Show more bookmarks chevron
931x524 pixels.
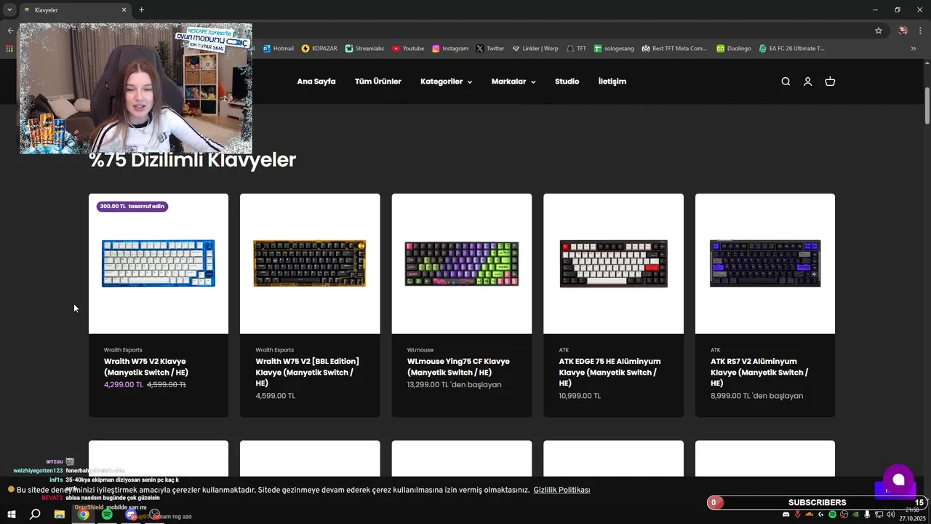tap(914, 49)
